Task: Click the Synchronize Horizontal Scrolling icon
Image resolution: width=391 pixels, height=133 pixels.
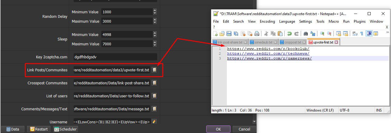Action: coord(346,34)
